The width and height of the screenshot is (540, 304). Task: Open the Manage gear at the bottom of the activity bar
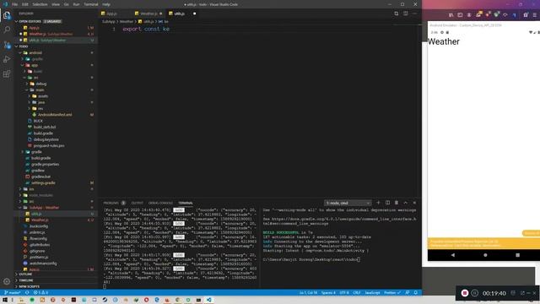coord(7,281)
